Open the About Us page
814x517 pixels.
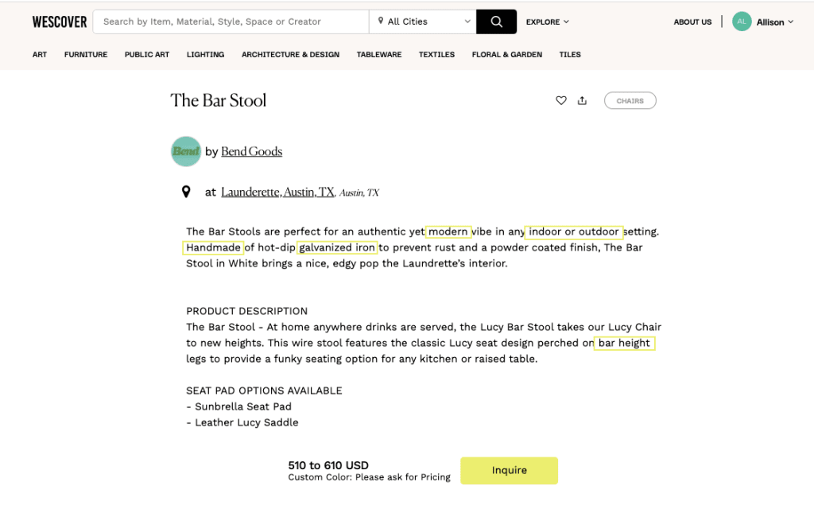692,21
